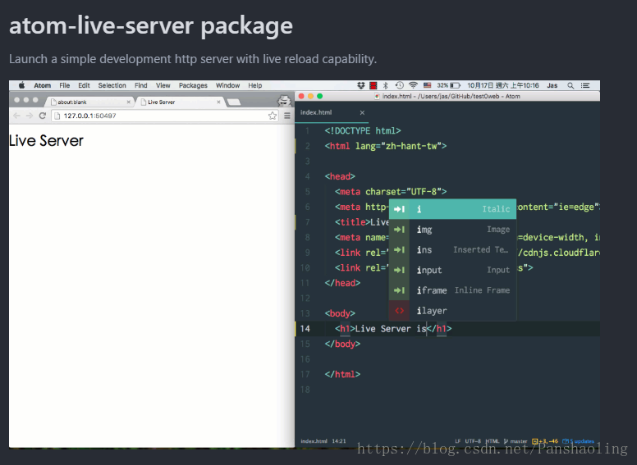
Task: Open the Window menu
Action: point(227,85)
